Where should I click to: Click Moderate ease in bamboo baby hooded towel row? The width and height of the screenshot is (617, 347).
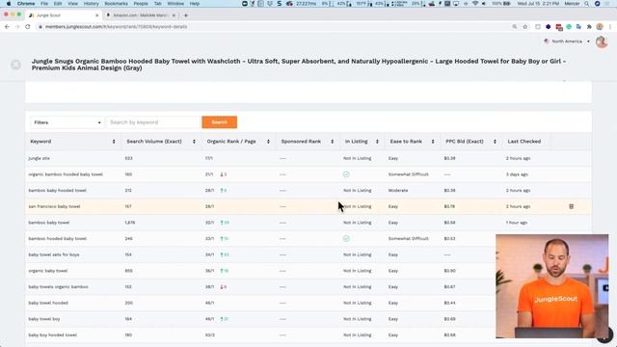(398, 191)
